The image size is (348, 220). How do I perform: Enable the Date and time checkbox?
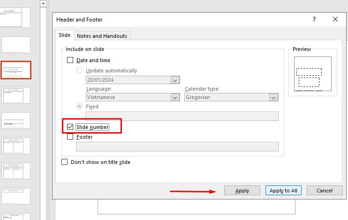[70, 60]
